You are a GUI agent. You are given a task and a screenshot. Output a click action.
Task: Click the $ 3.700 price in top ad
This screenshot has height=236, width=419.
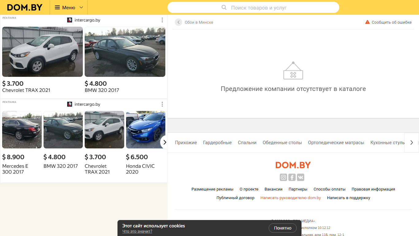pos(13,84)
